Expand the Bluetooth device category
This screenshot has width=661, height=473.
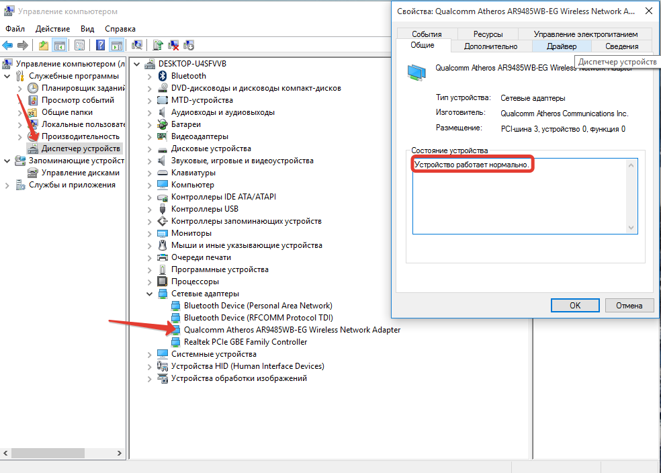coord(149,77)
